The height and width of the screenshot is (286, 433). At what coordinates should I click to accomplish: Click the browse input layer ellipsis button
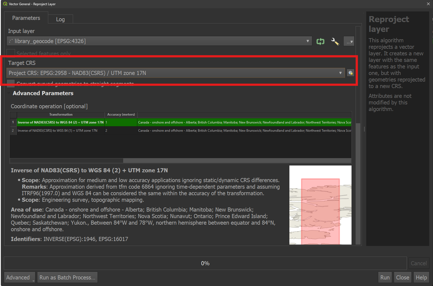coord(349,41)
